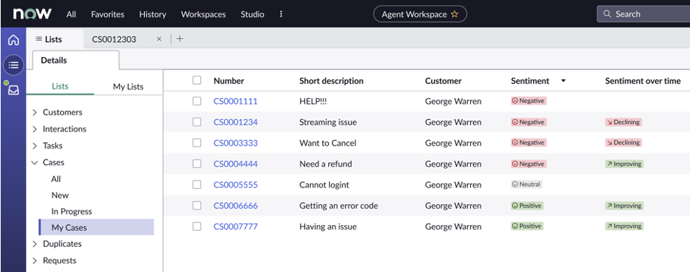This screenshot has height=272, width=690.
Task: Expand the Requests tree node
Action: (x=35, y=260)
